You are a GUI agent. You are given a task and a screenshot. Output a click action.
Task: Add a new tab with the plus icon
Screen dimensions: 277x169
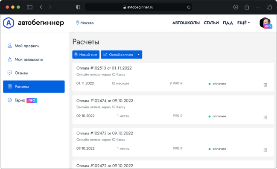point(258,7)
